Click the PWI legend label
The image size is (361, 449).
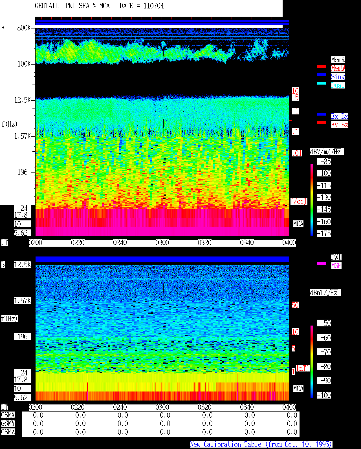click(x=336, y=257)
